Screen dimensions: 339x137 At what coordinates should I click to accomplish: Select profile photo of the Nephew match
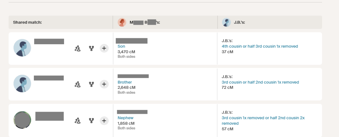tap(22, 120)
